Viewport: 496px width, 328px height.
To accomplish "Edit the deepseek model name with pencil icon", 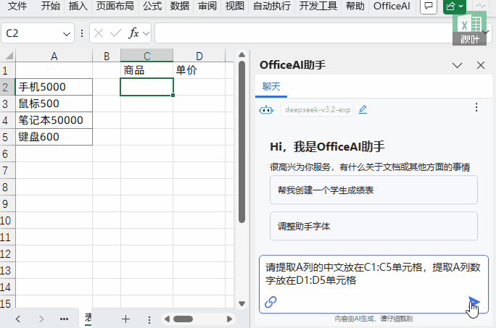I will (363, 109).
